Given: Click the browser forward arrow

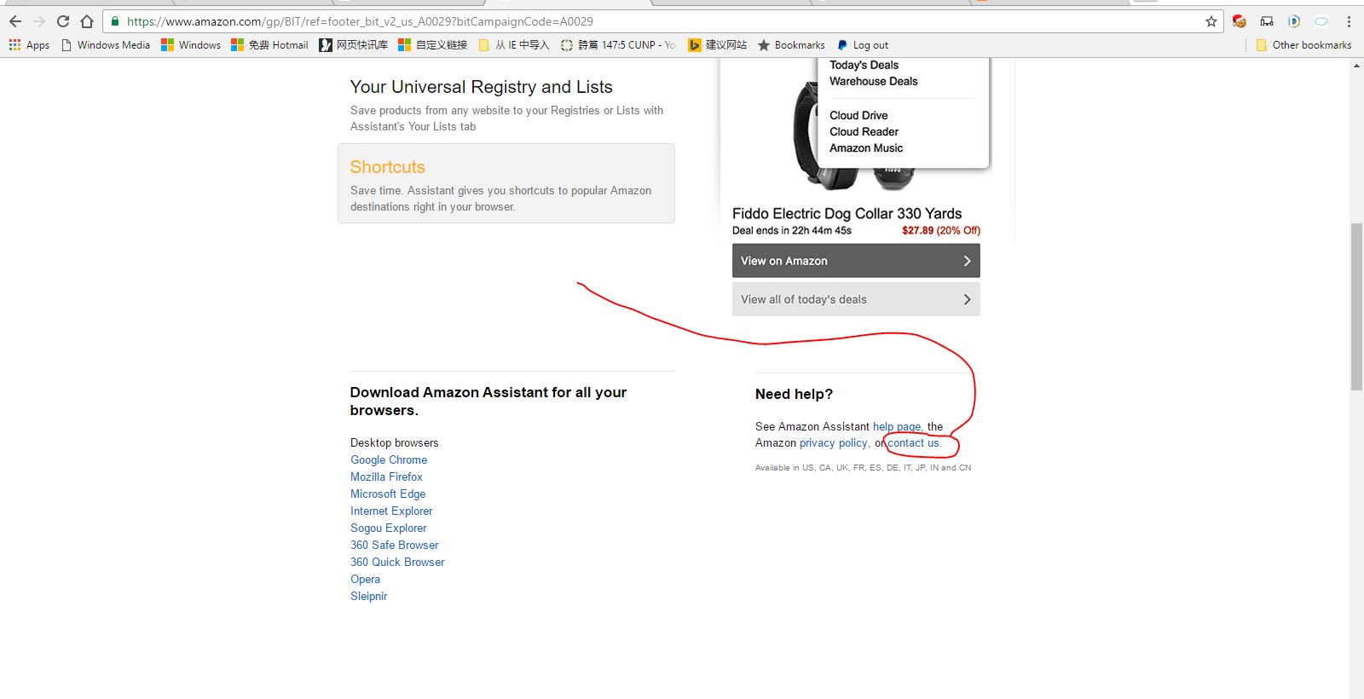Looking at the screenshot, I should [38, 21].
